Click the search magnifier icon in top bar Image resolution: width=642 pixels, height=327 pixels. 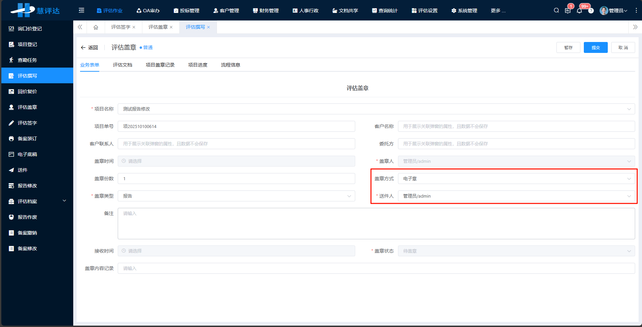click(556, 10)
